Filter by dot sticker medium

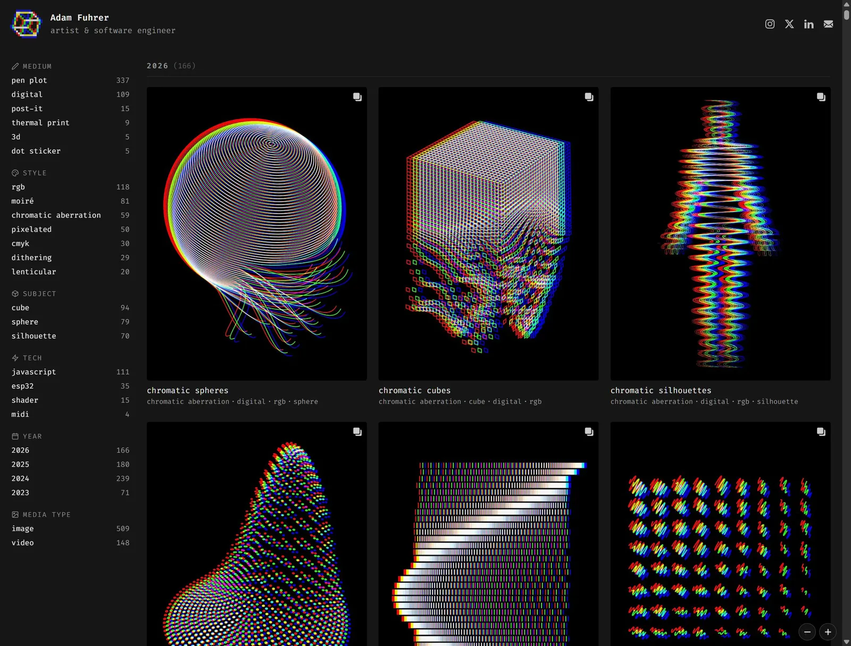coord(70,151)
